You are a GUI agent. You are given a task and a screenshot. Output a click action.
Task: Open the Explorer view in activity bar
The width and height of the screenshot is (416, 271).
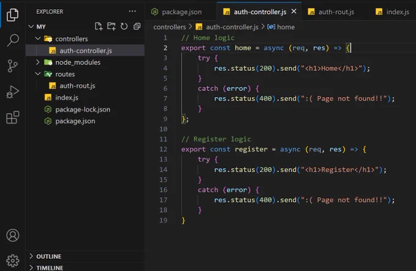coord(12,15)
